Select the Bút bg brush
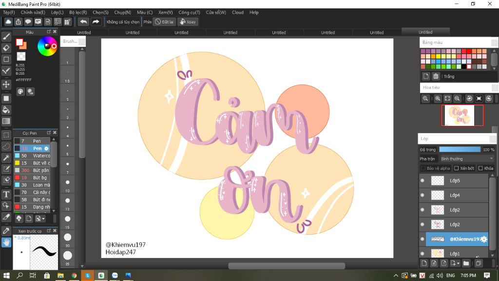Viewport: 499px width, 281px height. (32, 178)
